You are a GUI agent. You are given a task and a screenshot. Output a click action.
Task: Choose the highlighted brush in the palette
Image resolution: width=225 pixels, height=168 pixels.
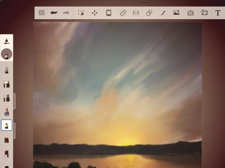(6, 125)
